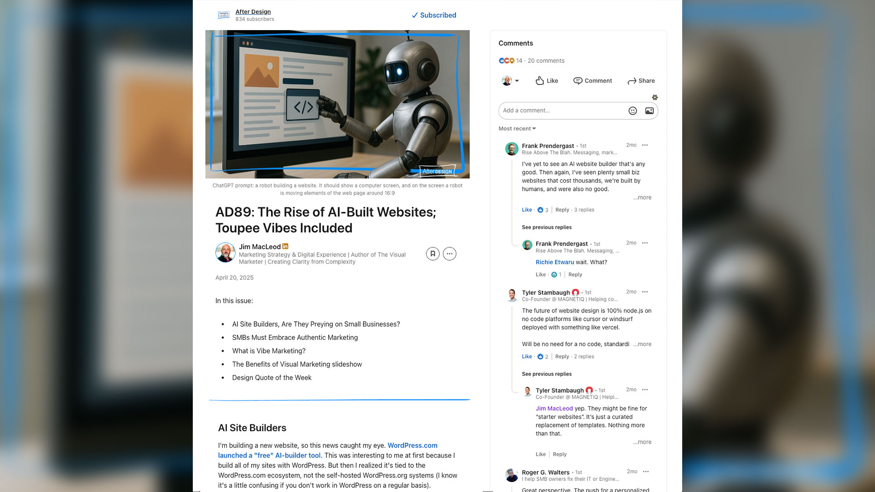Image resolution: width=875 pixels, height=492 pixels.
Task: Click the emoji picker in comment box
Action: (633, 111)
